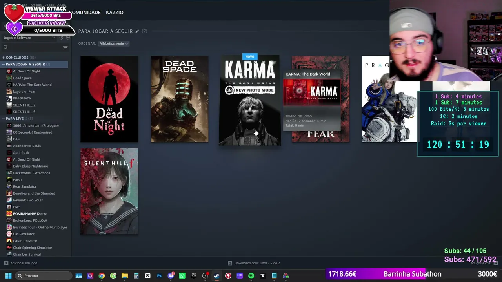Screen dimensions: 502x282
Task: Select Cat Simulator in the sidebar
Action: pyautogui.click(x=24, y=234)
